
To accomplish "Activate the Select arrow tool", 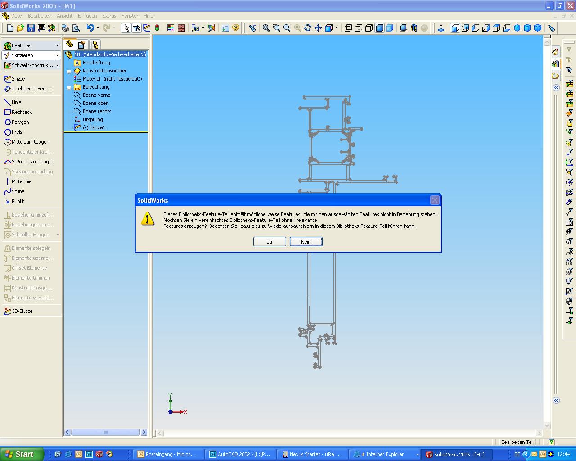I will point(126,28).
